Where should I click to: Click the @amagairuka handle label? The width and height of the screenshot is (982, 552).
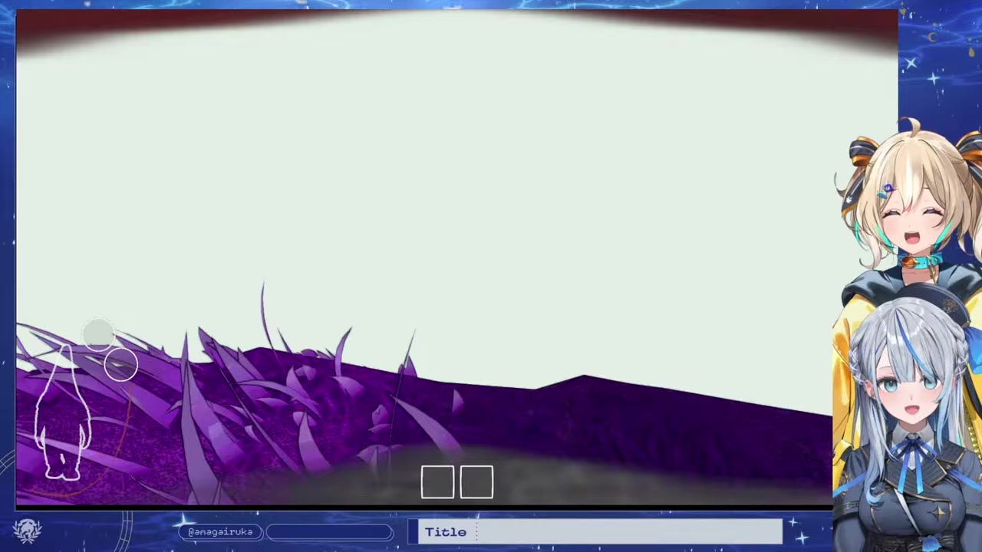pyautogui.click(x=221, y=532)
